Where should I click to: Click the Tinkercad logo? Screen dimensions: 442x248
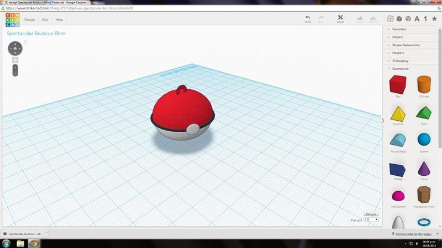tap(13, 20)
